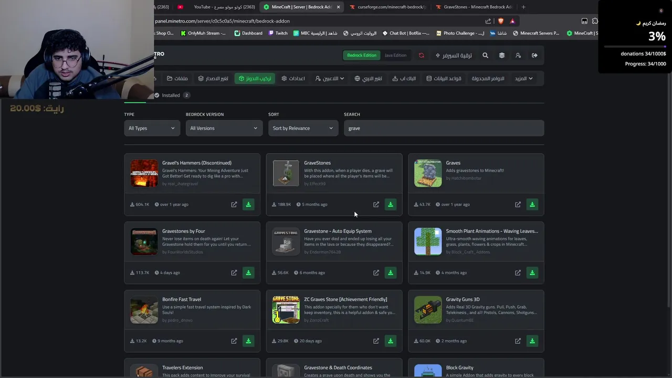Viewport: 672px width, 378px height.
Task: Switch to the YouTube browser tab
Action: coord(216,7)
